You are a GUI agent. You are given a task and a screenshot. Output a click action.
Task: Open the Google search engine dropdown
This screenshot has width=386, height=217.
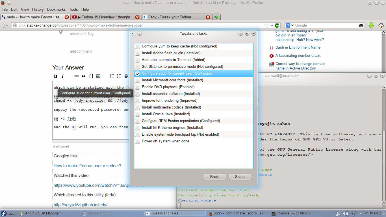[x=292, y=25]
